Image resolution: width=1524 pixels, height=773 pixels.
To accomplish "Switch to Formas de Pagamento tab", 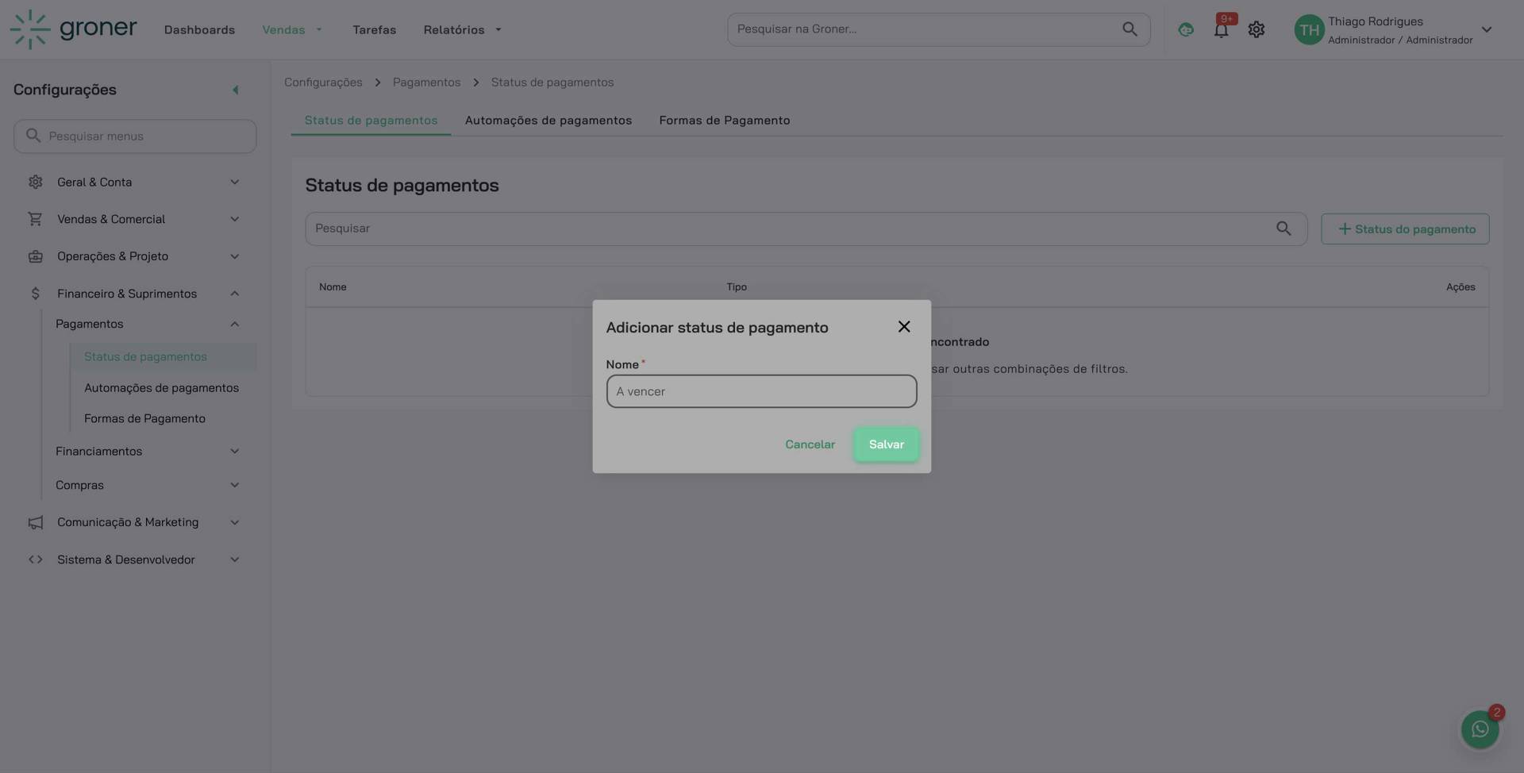I will pos(724,121).
